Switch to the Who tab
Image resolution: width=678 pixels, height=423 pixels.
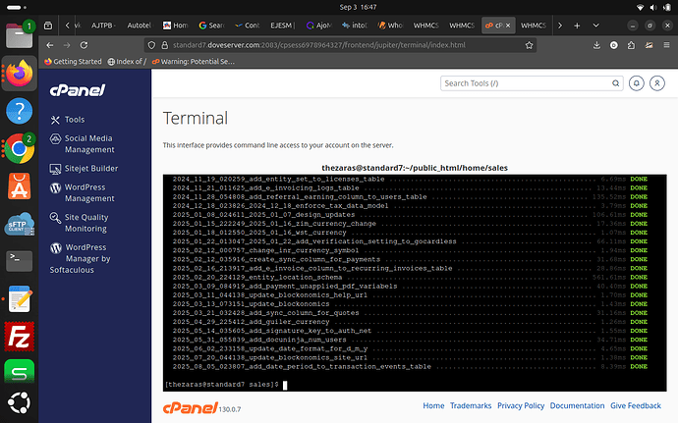[390, 26]
